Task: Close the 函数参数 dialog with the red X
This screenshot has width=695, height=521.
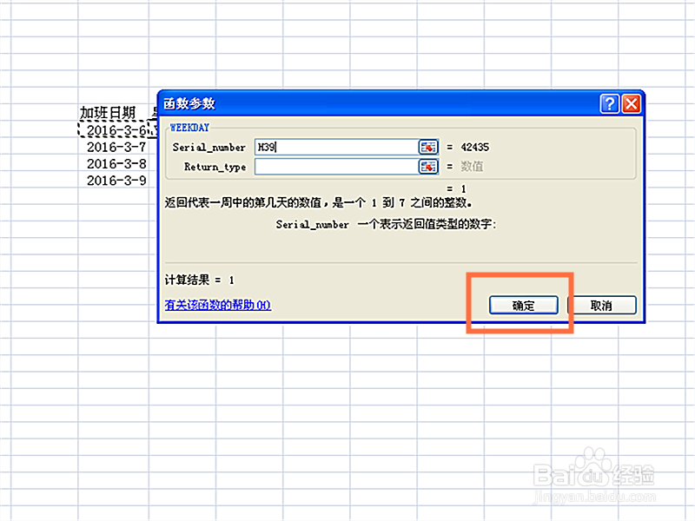Action: (x=632, y=104)
